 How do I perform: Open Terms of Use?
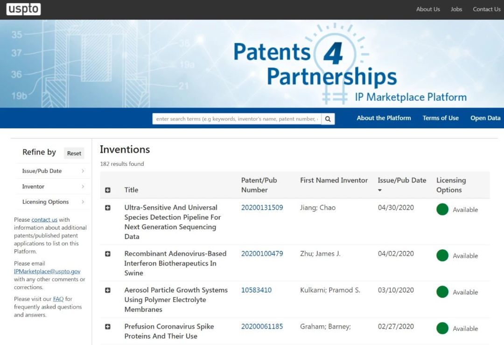pos(441,118)
